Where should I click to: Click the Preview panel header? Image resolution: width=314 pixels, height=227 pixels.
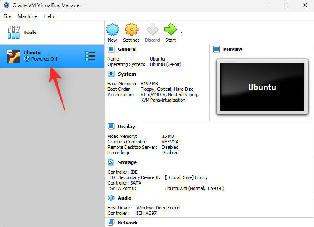(233, 49)
